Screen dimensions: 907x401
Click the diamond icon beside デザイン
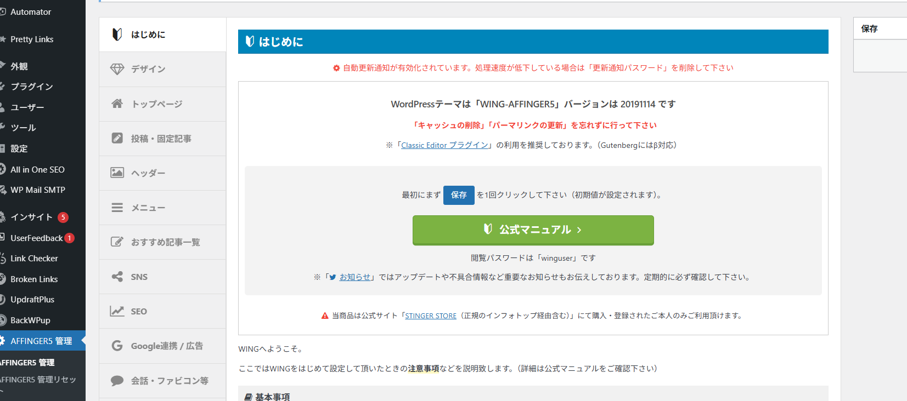click(x=117, y=69)
